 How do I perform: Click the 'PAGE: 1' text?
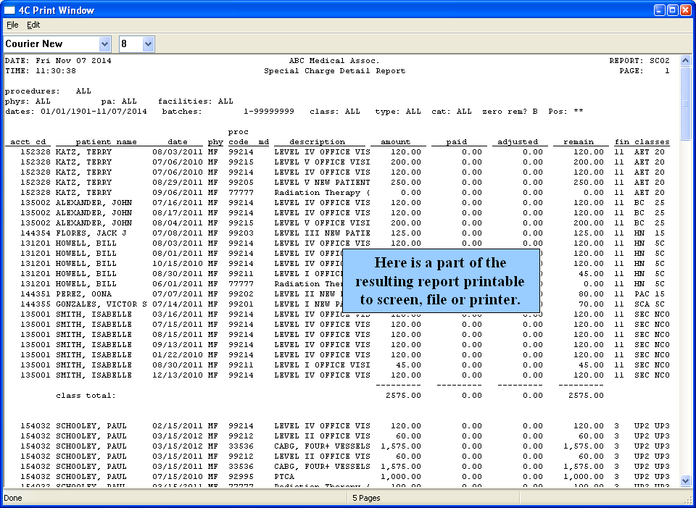(x=645, y=71)
